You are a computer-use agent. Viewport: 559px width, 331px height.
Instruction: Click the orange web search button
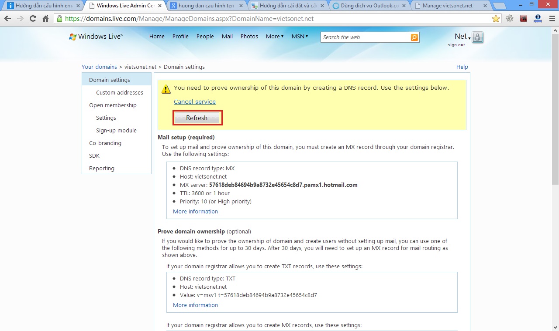point(414,37)
